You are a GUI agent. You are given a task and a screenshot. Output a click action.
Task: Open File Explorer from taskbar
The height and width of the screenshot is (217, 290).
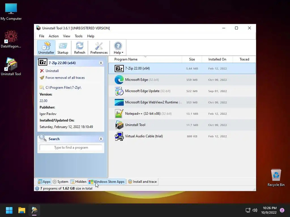(x=22, y=210)
